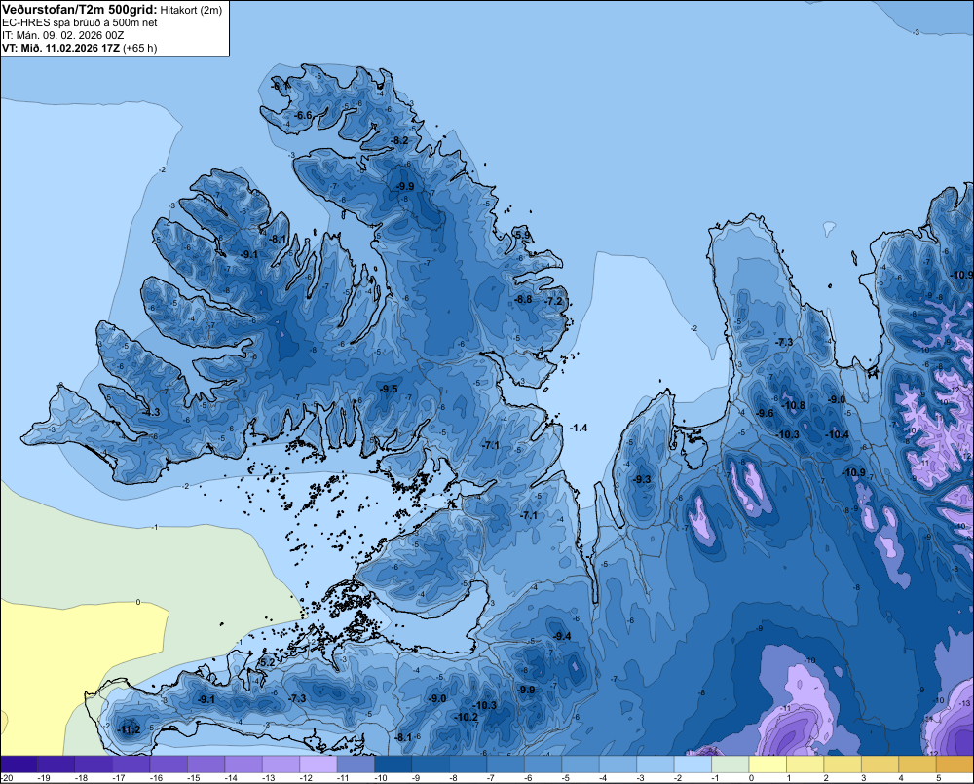The height and width of the screenshot is (784, 974).
Task: Click the 'VT: Mið. 11.02.2026 17Z' valid time
Action: tap(60, 48)
